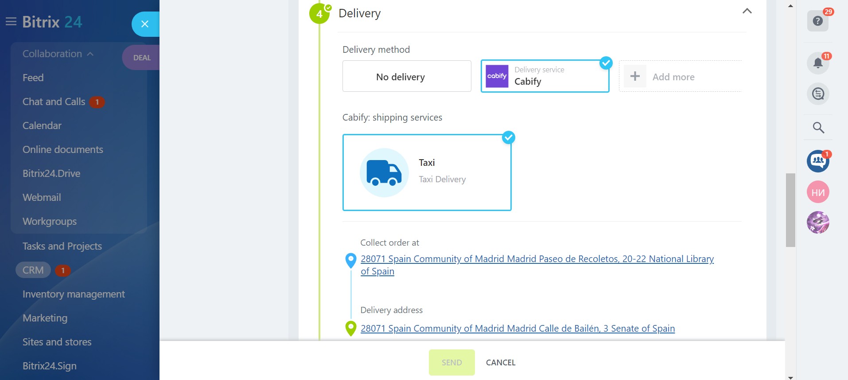Open the CRM menu item
The height and width of the screenshot is (380, 848).
33,270
